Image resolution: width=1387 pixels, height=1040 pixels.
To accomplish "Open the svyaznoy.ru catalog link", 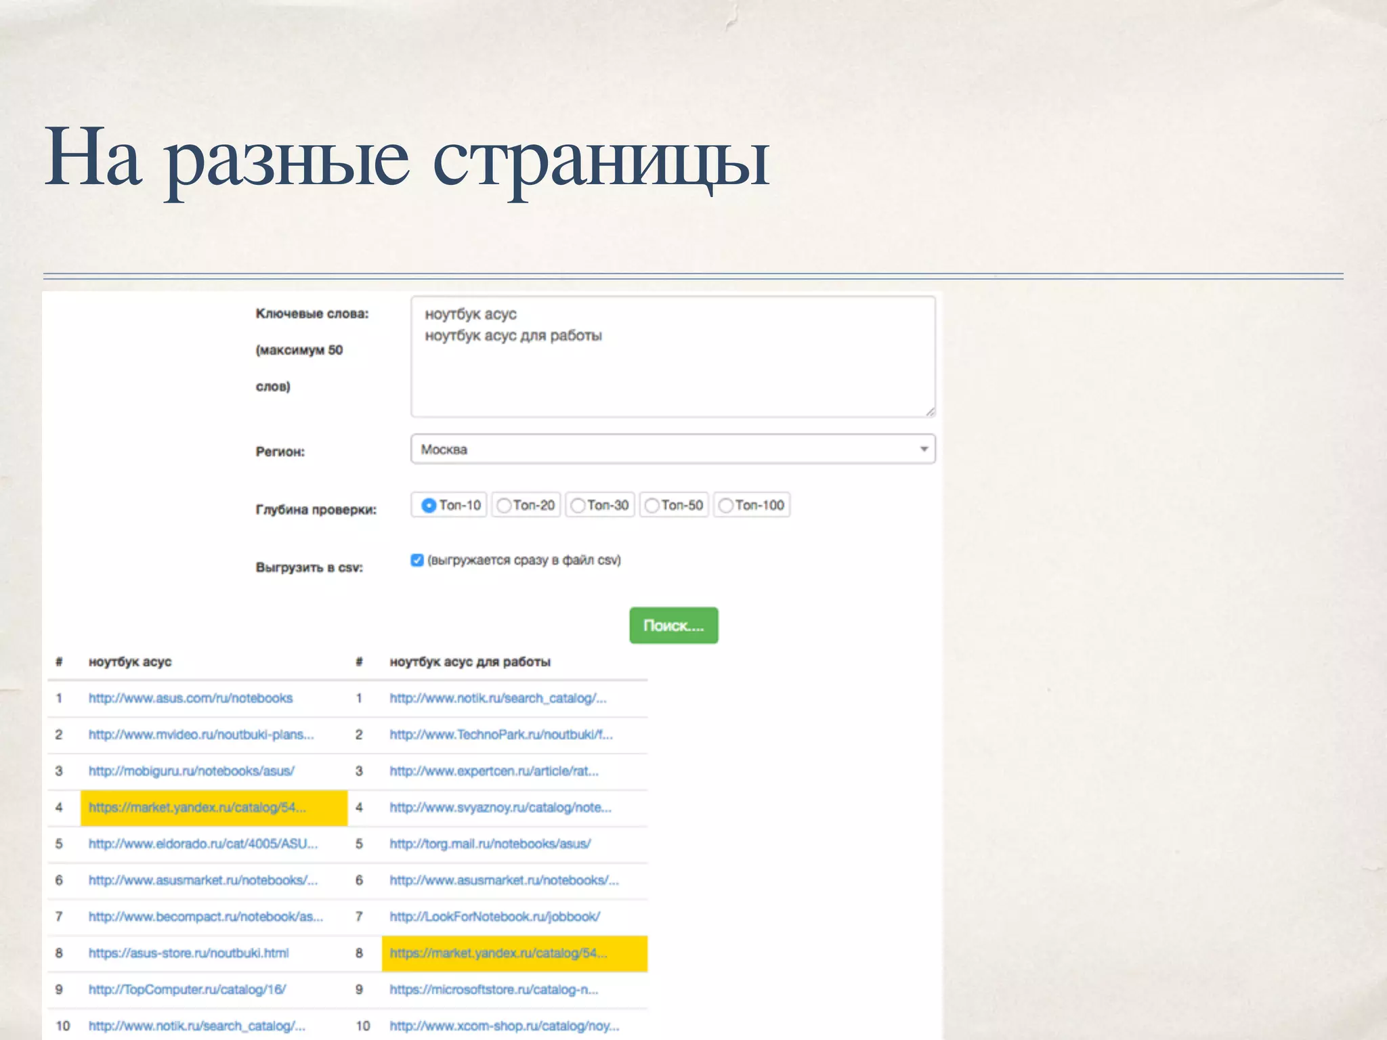I will pos(500,808).
